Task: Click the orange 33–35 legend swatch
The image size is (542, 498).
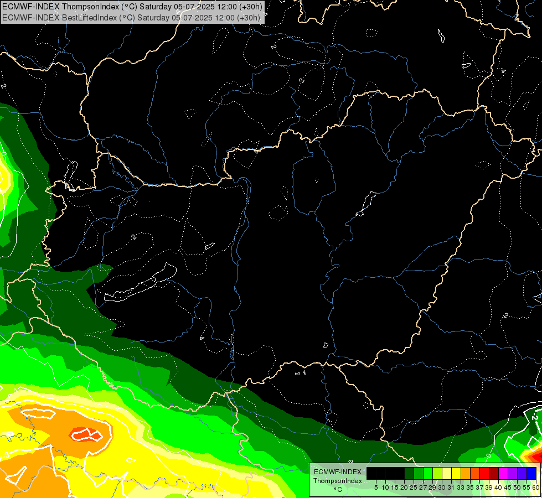Action: 466,474
